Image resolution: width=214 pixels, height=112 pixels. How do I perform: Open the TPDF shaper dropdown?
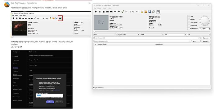coord(152,35)
